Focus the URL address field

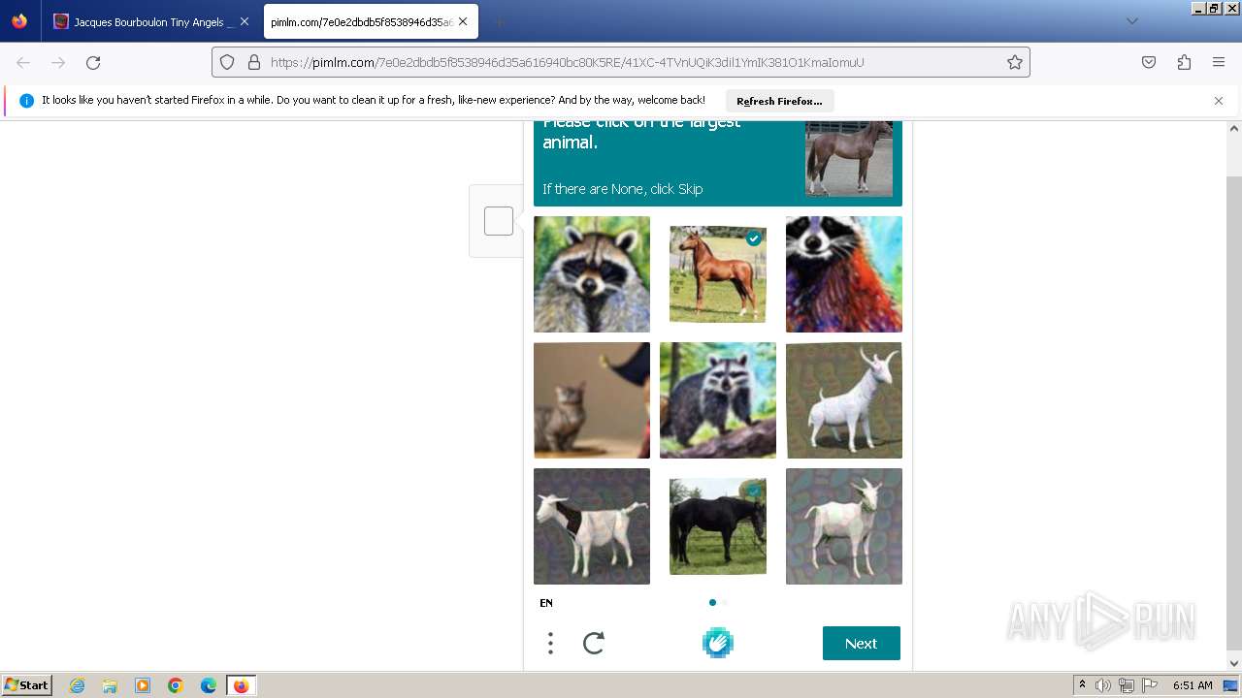click(x=621, y=62)
